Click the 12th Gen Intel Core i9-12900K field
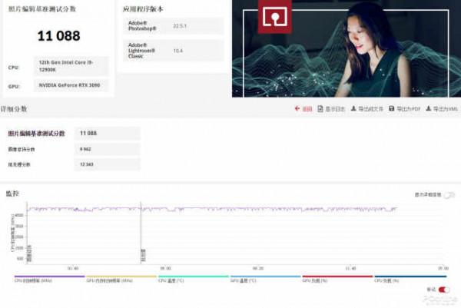The image size is (461, 308). point(71,66)
